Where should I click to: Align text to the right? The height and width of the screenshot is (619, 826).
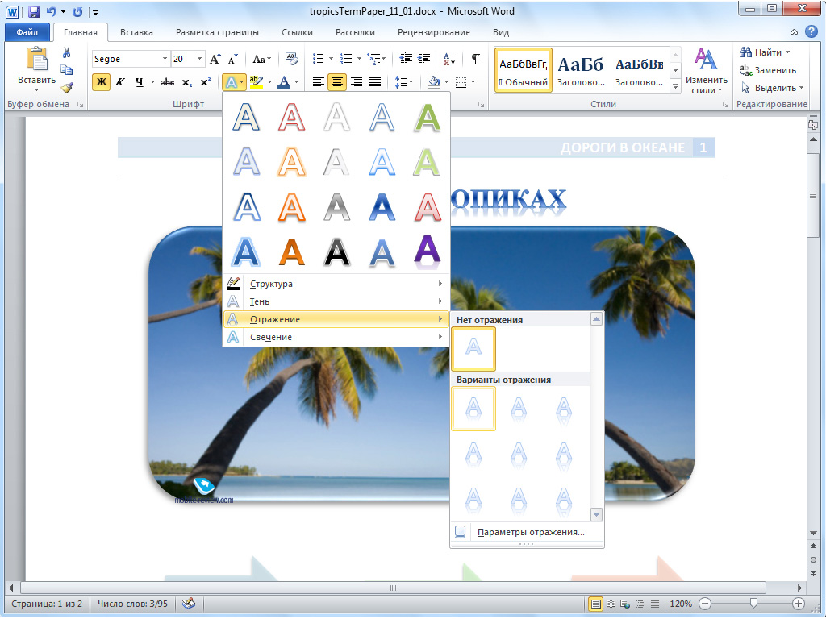pos(356,82)
